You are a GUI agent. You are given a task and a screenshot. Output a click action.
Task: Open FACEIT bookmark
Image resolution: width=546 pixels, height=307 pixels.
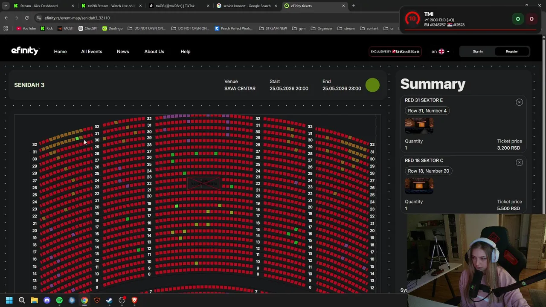tap(65, 29)
